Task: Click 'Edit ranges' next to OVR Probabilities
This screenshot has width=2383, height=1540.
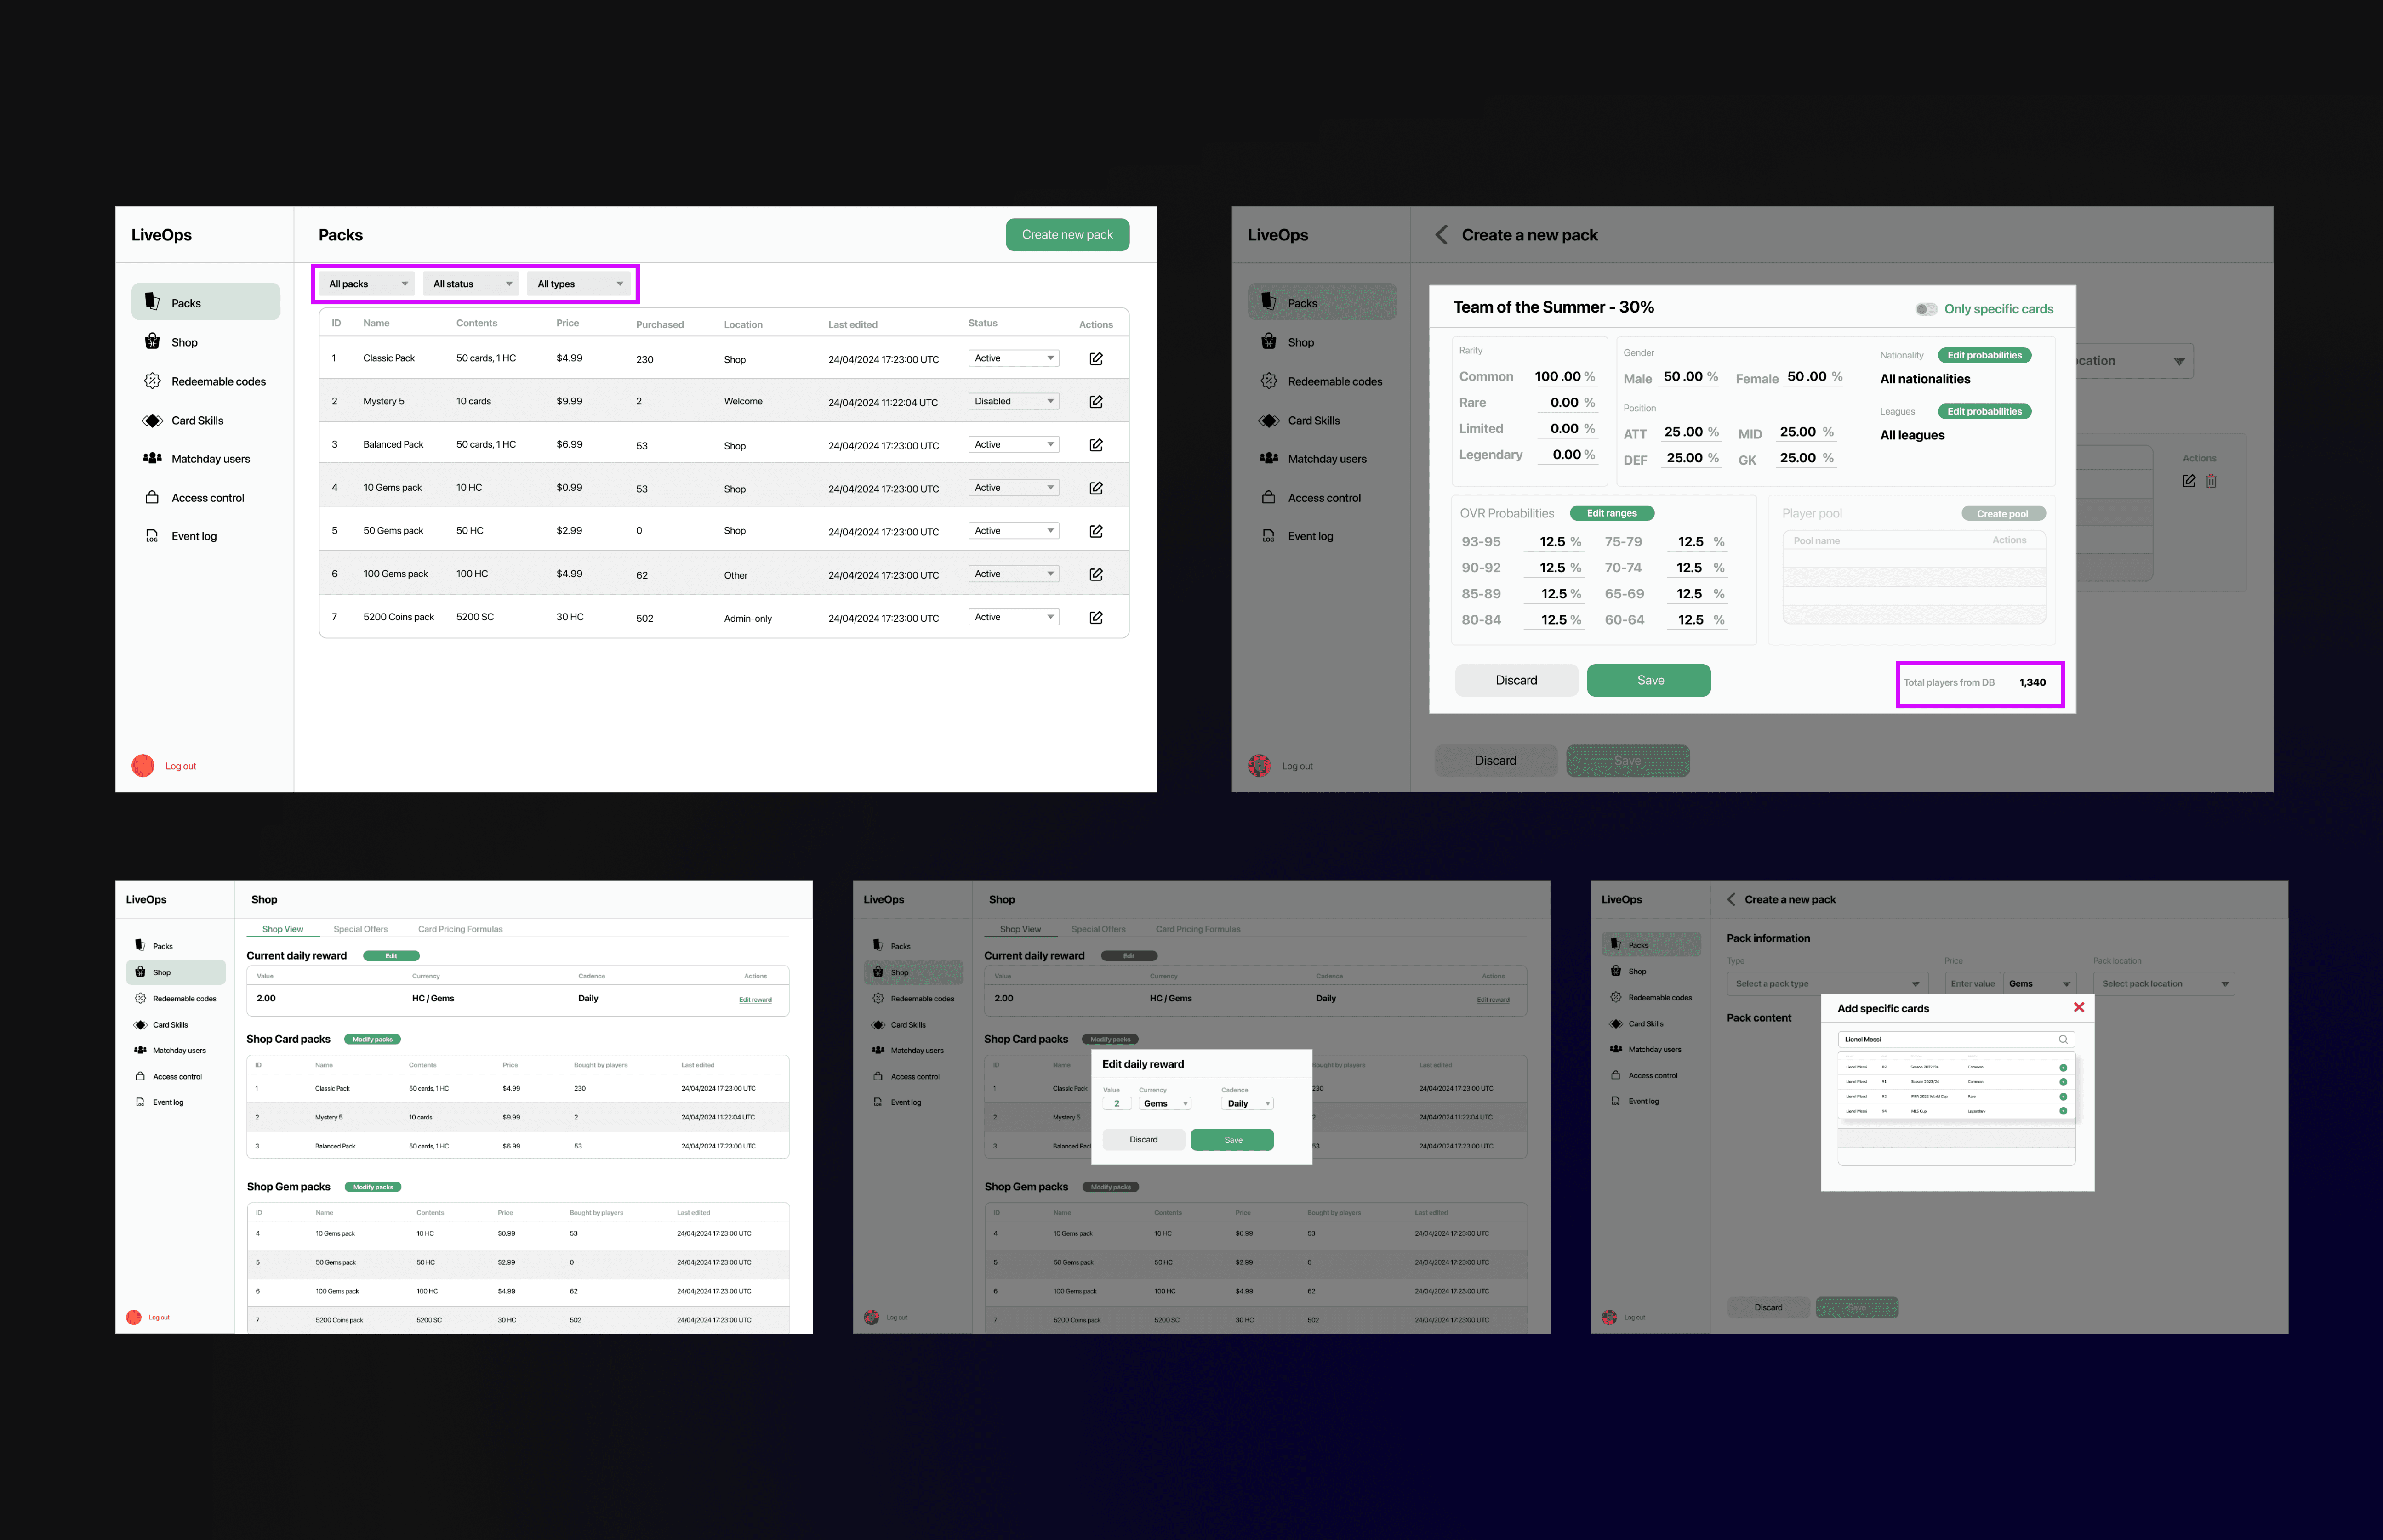Action: pos(1611,513)
